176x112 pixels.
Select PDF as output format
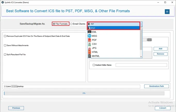point(114,40)
